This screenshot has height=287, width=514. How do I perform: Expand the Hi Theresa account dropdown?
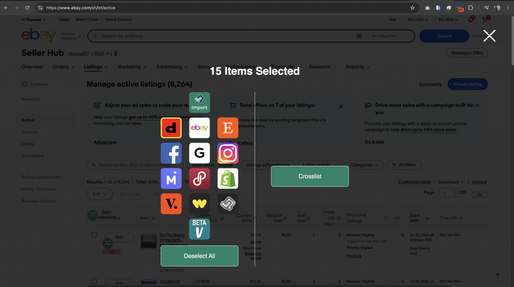[34, 20]
